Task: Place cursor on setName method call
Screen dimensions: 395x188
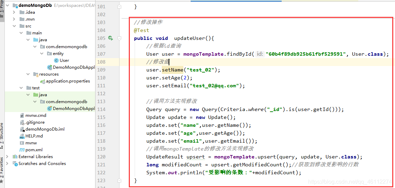Action: coord(172,70)
